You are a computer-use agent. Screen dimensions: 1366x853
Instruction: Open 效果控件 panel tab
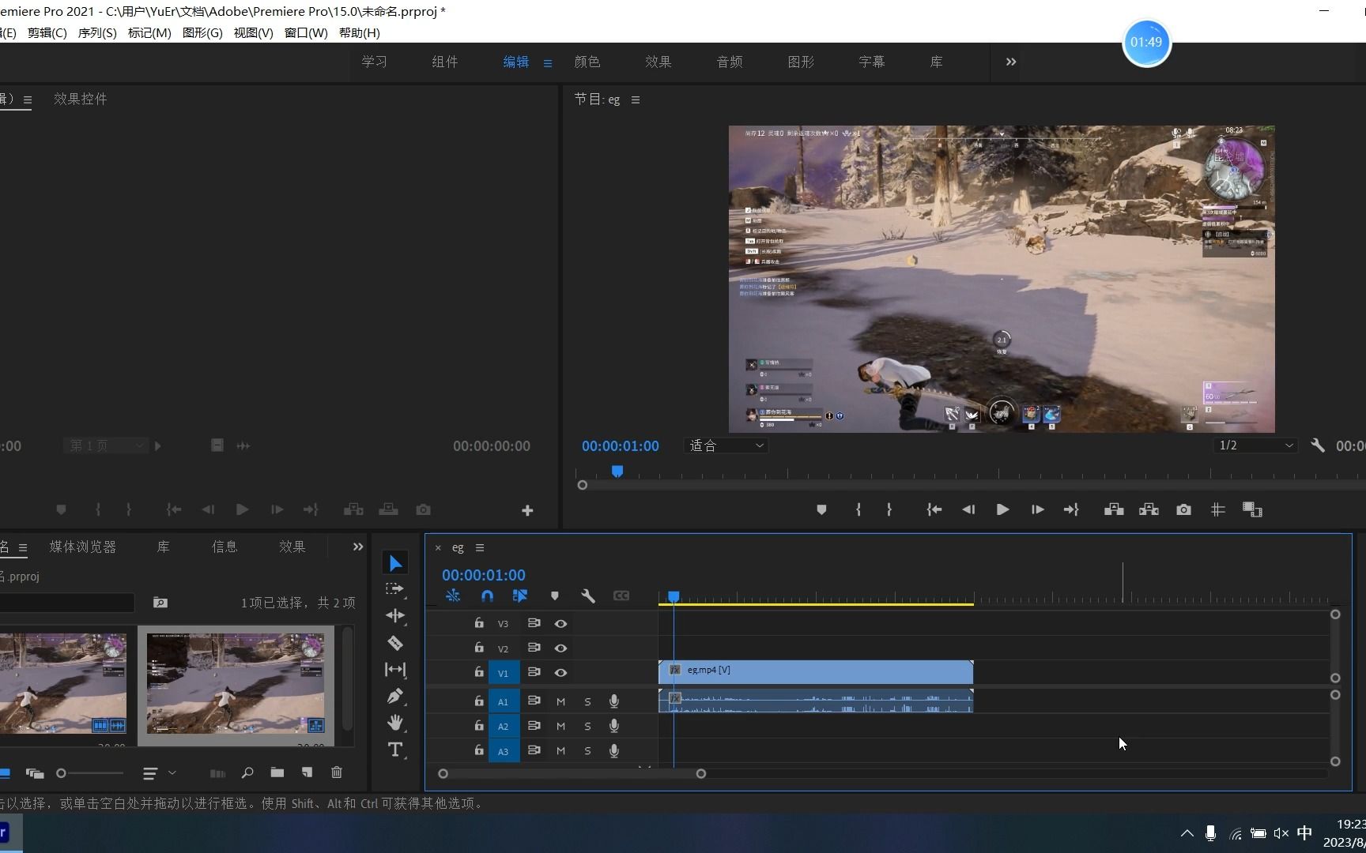(81, 100)
